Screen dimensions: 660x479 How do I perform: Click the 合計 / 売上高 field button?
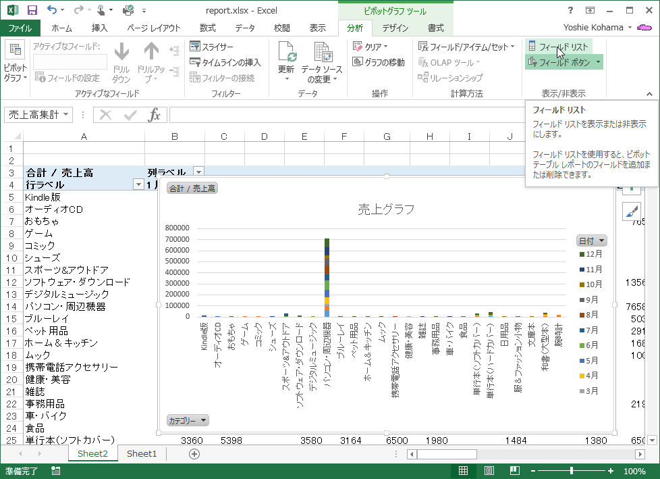click(192, 188)
